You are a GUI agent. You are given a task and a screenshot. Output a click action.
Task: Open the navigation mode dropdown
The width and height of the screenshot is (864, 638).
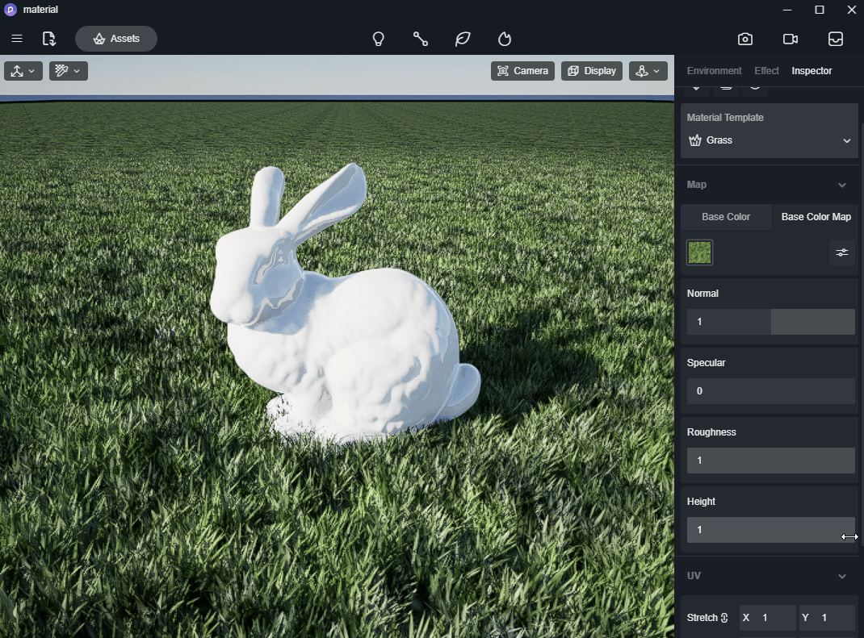pyautogui.click(x=648, y=71)
